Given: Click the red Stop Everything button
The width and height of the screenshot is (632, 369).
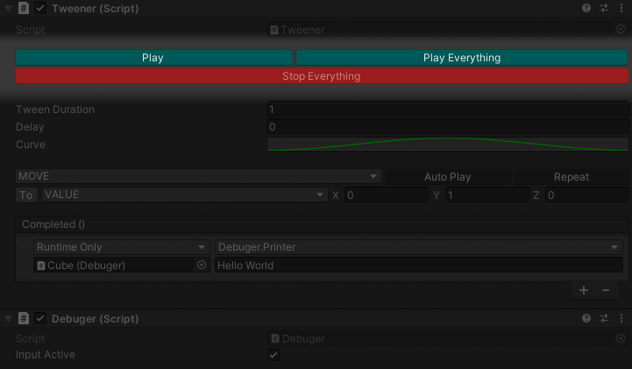Looking at the screenshot, I should click(322, 76).
